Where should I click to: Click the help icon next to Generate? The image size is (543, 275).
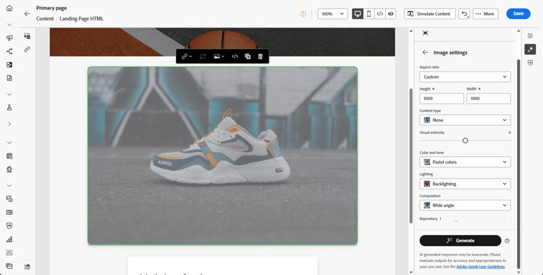[507, 241]
